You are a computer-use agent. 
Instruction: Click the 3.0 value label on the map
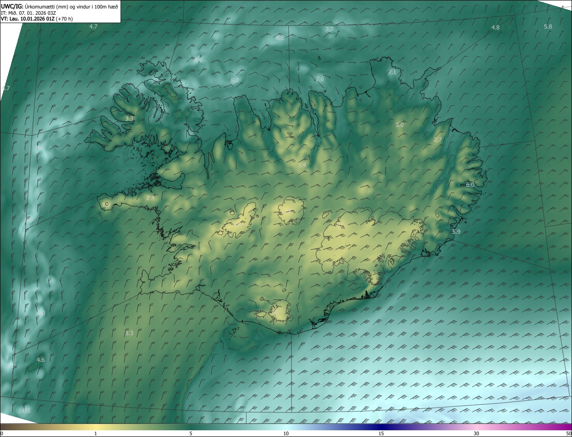(x=400, y=125)
